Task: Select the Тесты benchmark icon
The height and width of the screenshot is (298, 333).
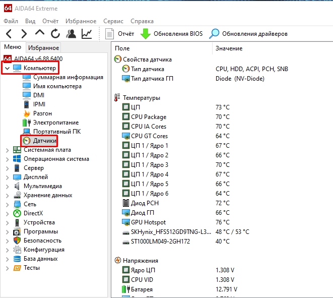Action: (17, 268)
